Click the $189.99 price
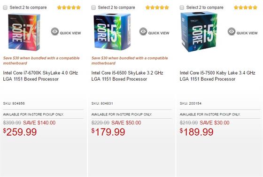263x177 pixels. coord(197,132)
